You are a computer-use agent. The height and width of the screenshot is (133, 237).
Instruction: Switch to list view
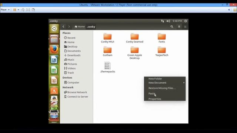click(x=179, y=27)
